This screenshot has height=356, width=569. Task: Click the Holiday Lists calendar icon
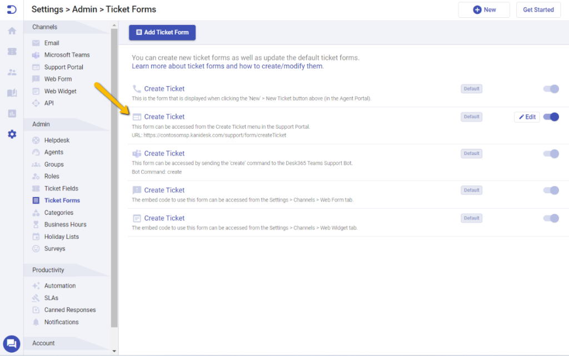(x=36, y=237)
